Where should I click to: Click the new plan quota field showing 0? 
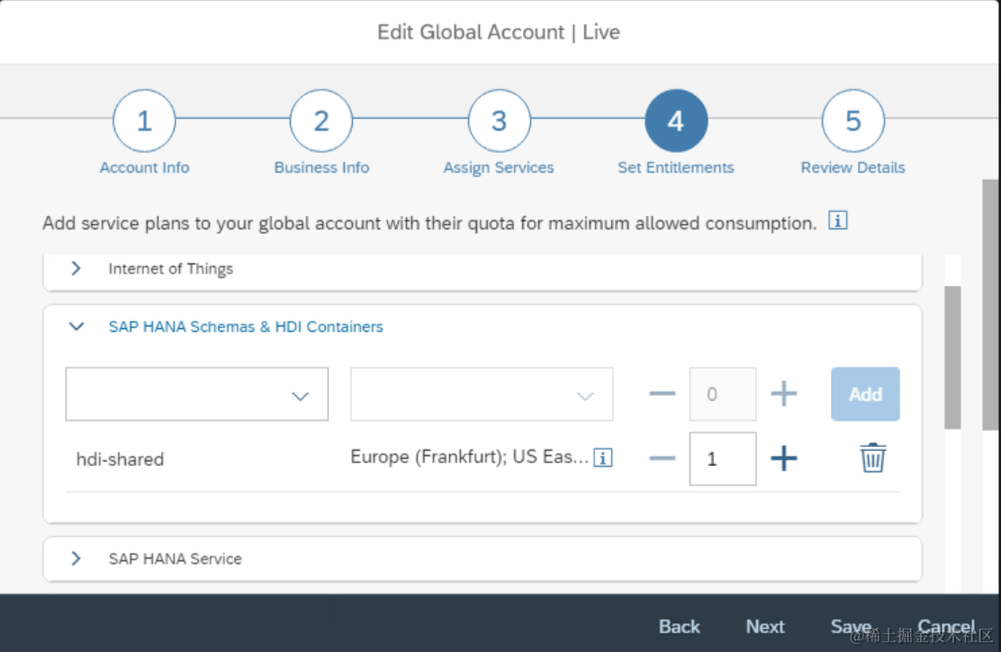(x=723, y=394)
